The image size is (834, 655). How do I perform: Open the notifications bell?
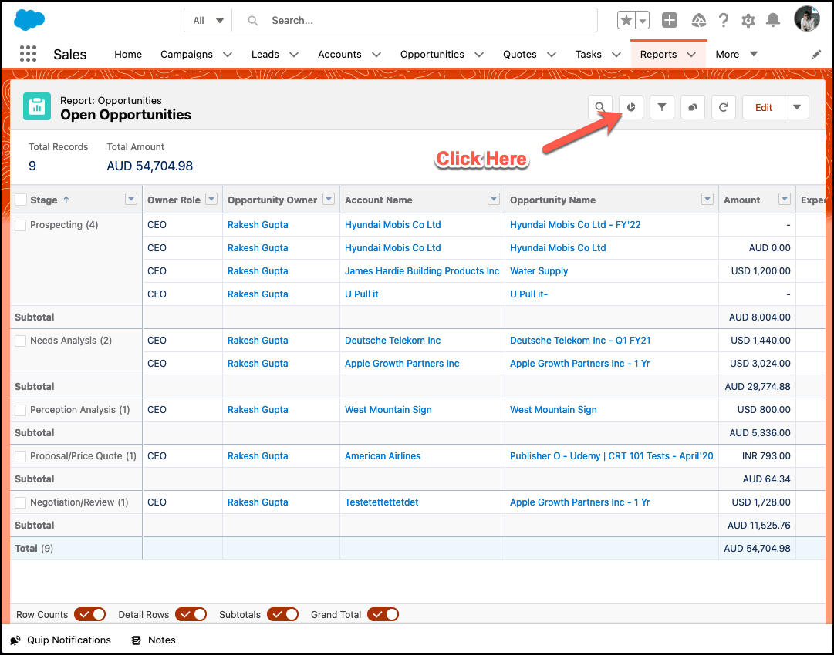tap(772, 20)
